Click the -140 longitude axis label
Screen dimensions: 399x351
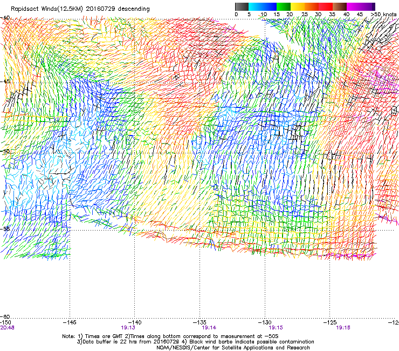[135, 322]
